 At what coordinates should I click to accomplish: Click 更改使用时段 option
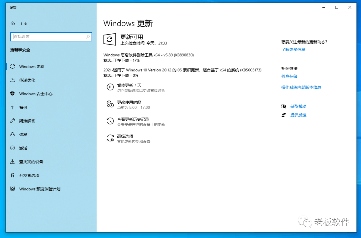click(129, 102)
